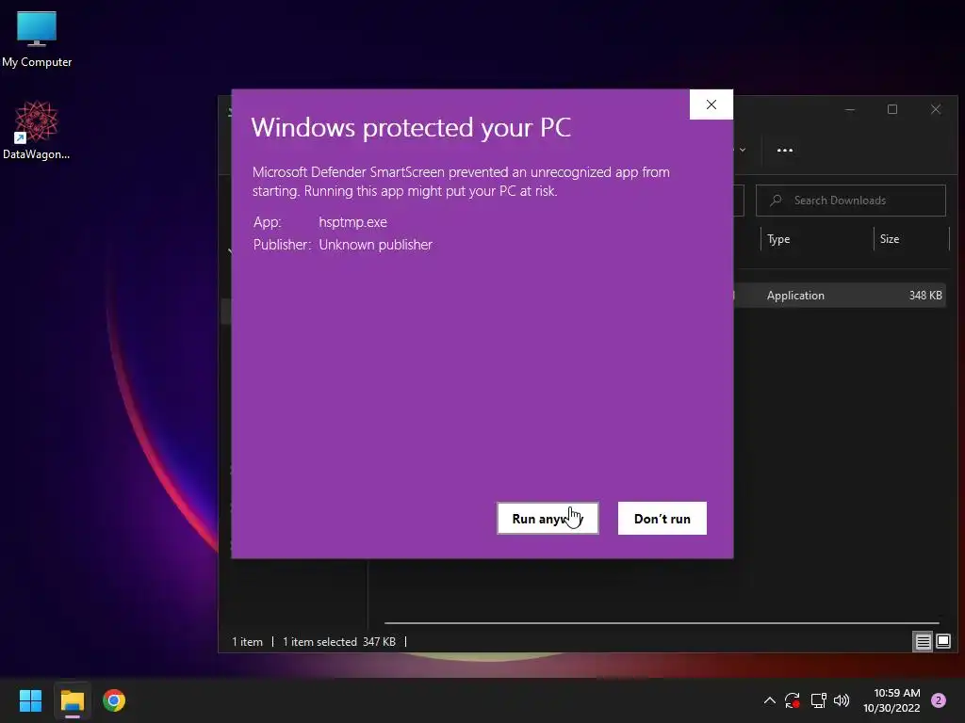Image resolution: width=965 pixels, height=723 pixels.
Task: Expand the Explorer toolbar dropdown chevron
Action: (743, 150)
